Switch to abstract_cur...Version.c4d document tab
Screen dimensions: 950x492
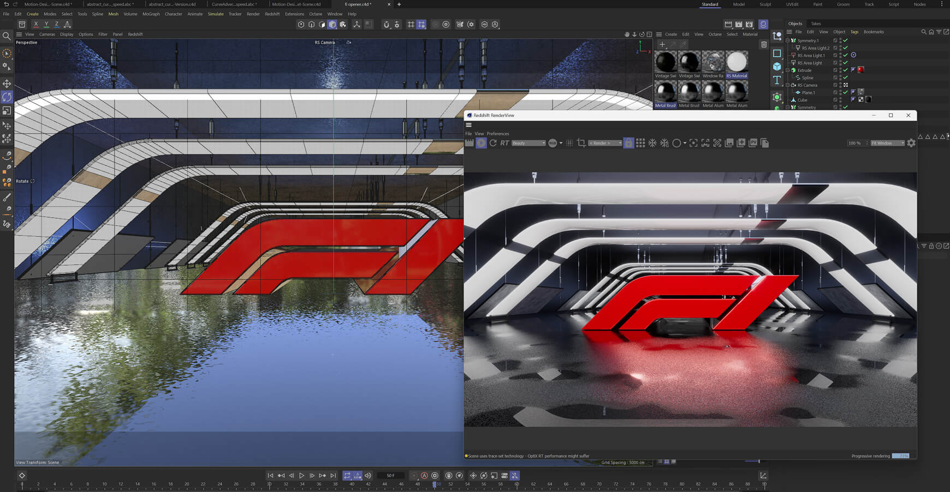tap(172, 4)
